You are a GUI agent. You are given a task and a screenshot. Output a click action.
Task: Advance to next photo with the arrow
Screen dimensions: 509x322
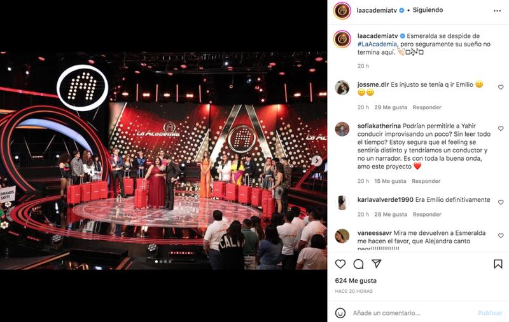[x=317, y=161]
